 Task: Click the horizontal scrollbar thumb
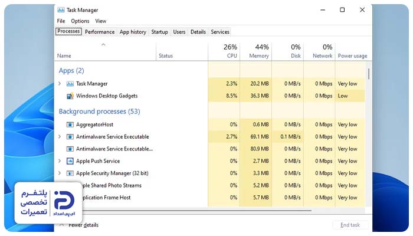[x=197, y=211]
